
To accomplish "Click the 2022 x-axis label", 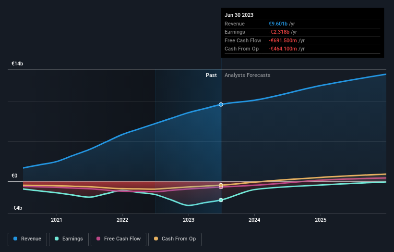I will pyautogui.click(x=122, y=220).
